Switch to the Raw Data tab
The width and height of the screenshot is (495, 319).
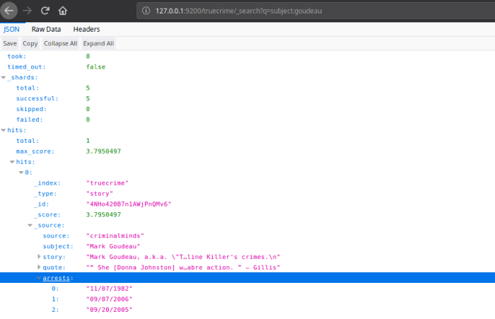click(x=46, y=29)
